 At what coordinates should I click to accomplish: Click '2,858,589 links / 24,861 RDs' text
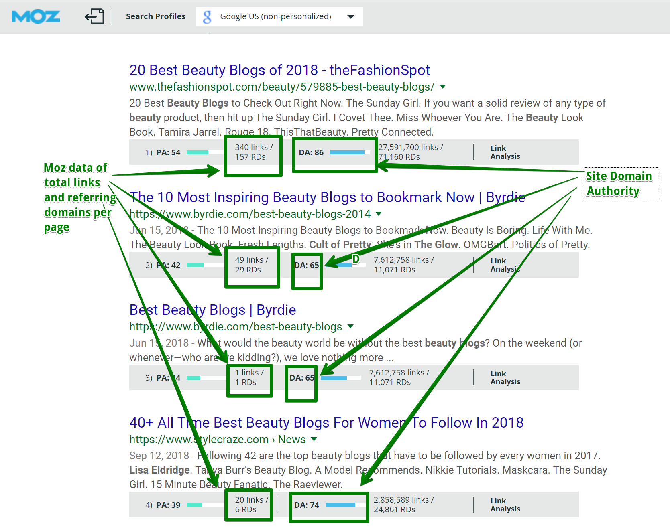403,505
